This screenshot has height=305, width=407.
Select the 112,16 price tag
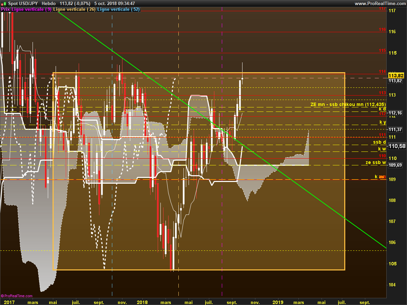click(395, 113)
